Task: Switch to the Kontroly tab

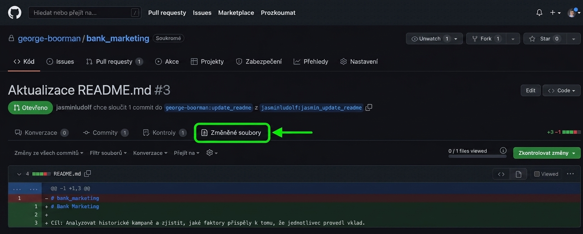Action: click(164, 133)
